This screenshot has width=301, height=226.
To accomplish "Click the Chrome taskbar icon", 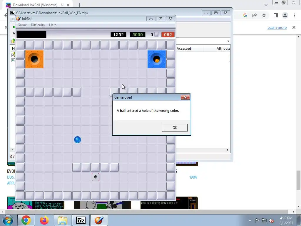I will 26,220.
